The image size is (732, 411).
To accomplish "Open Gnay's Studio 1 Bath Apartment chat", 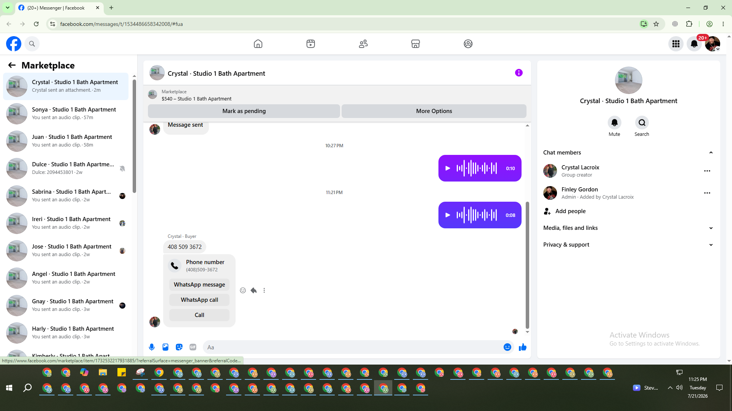I will coord(66,305).
